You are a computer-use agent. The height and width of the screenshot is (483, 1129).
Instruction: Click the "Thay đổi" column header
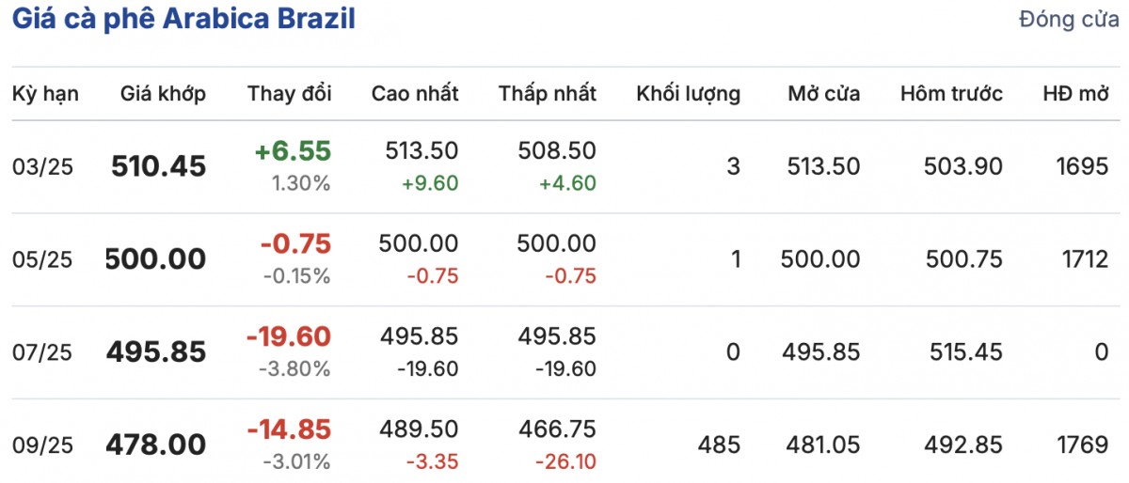click(x=289, y=93)
